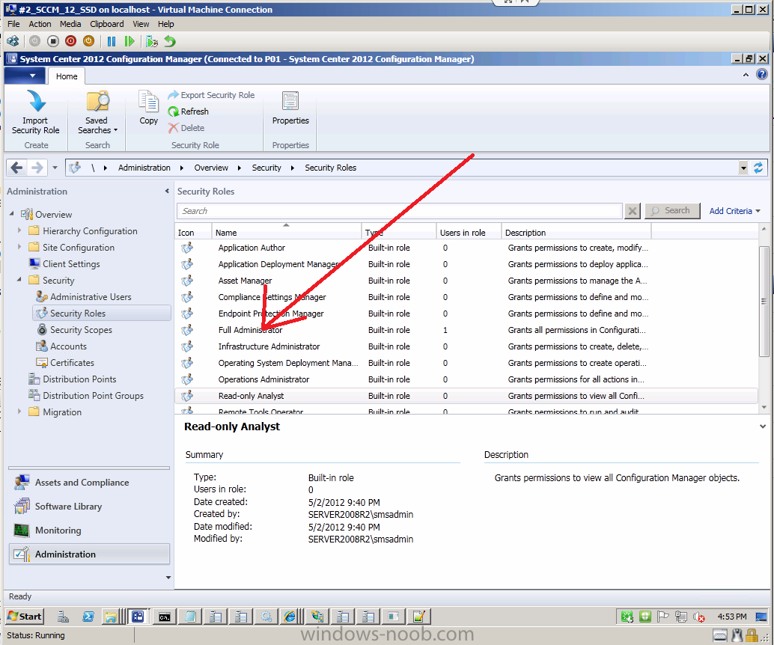Click Security in the breadcrumb path
This screenshot has height=645, width=774.
(x=266, y=168)
